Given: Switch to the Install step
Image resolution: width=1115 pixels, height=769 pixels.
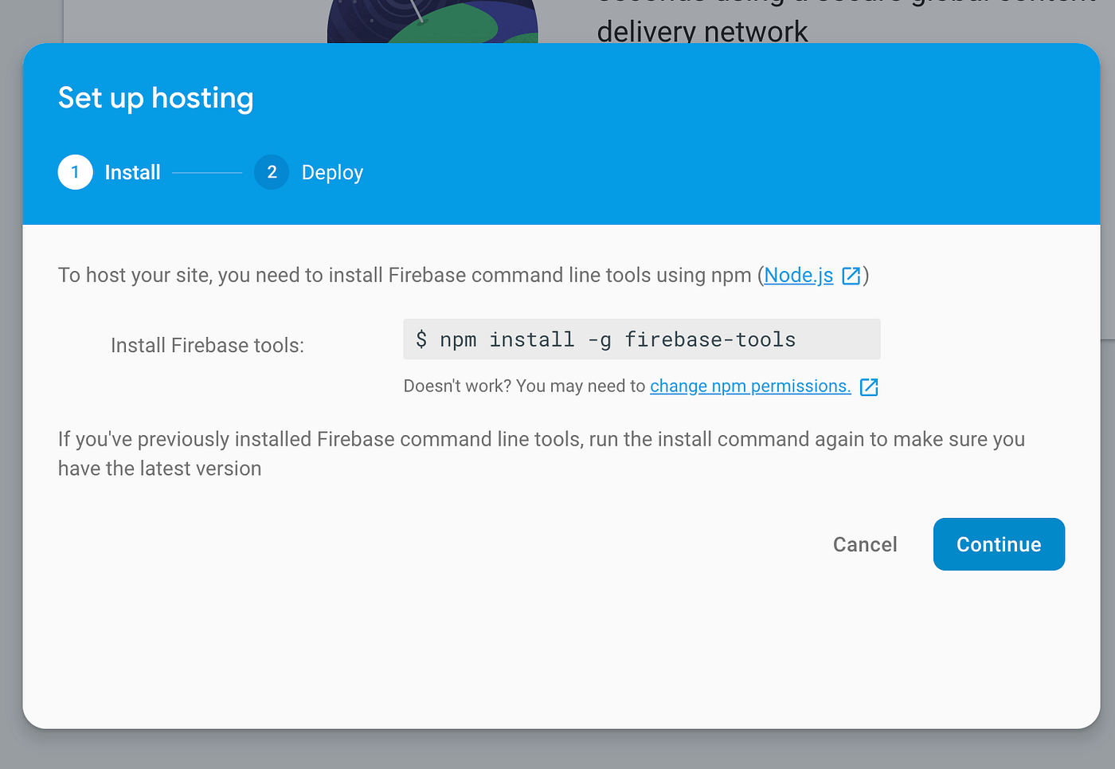Looking at the screenshot, I should 132,172.
